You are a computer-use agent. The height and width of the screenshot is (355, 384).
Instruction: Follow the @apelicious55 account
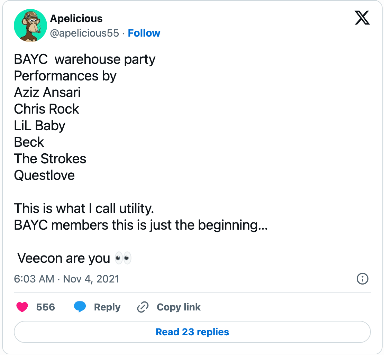tap(144, 33)
